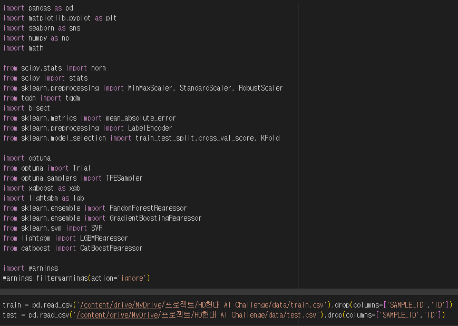
Task: Click 'train.csv' in the file path
Action: tap(307, 305)
